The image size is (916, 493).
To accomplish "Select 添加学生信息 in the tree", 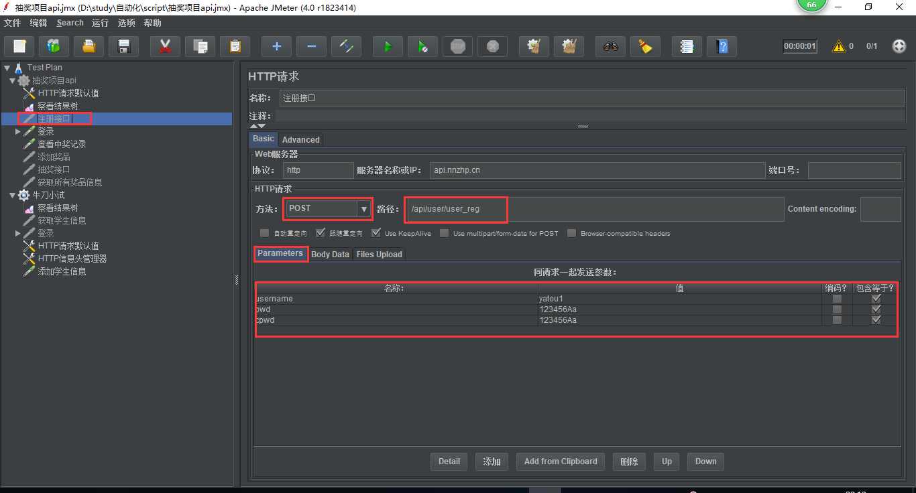I will (x=62, y=272).
